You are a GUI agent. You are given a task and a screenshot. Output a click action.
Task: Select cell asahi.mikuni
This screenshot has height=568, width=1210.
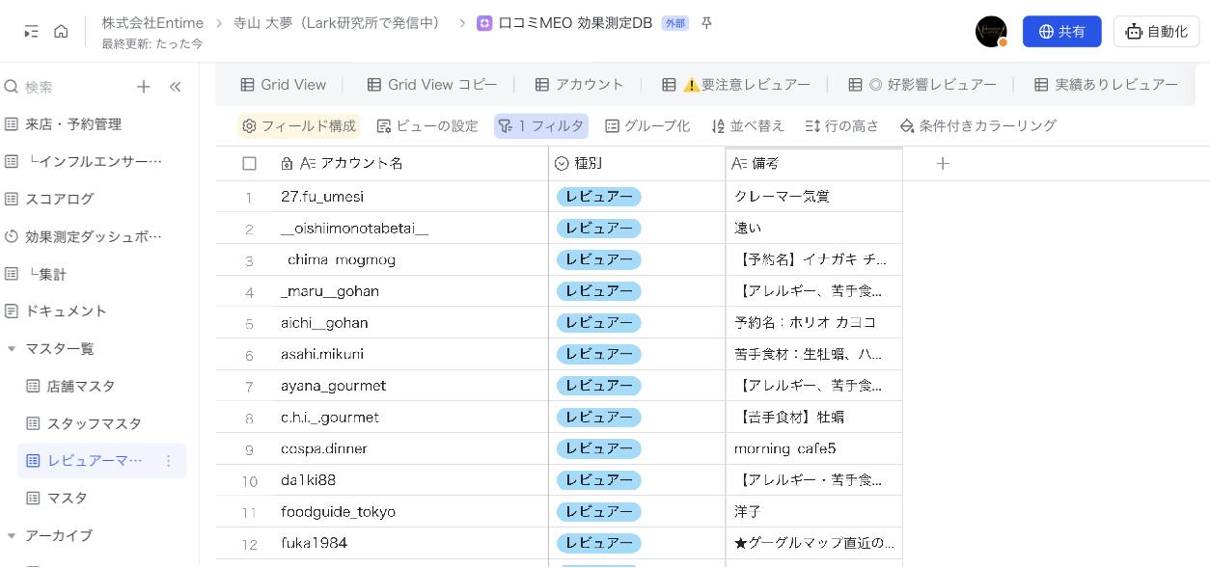tap(411, 354)
